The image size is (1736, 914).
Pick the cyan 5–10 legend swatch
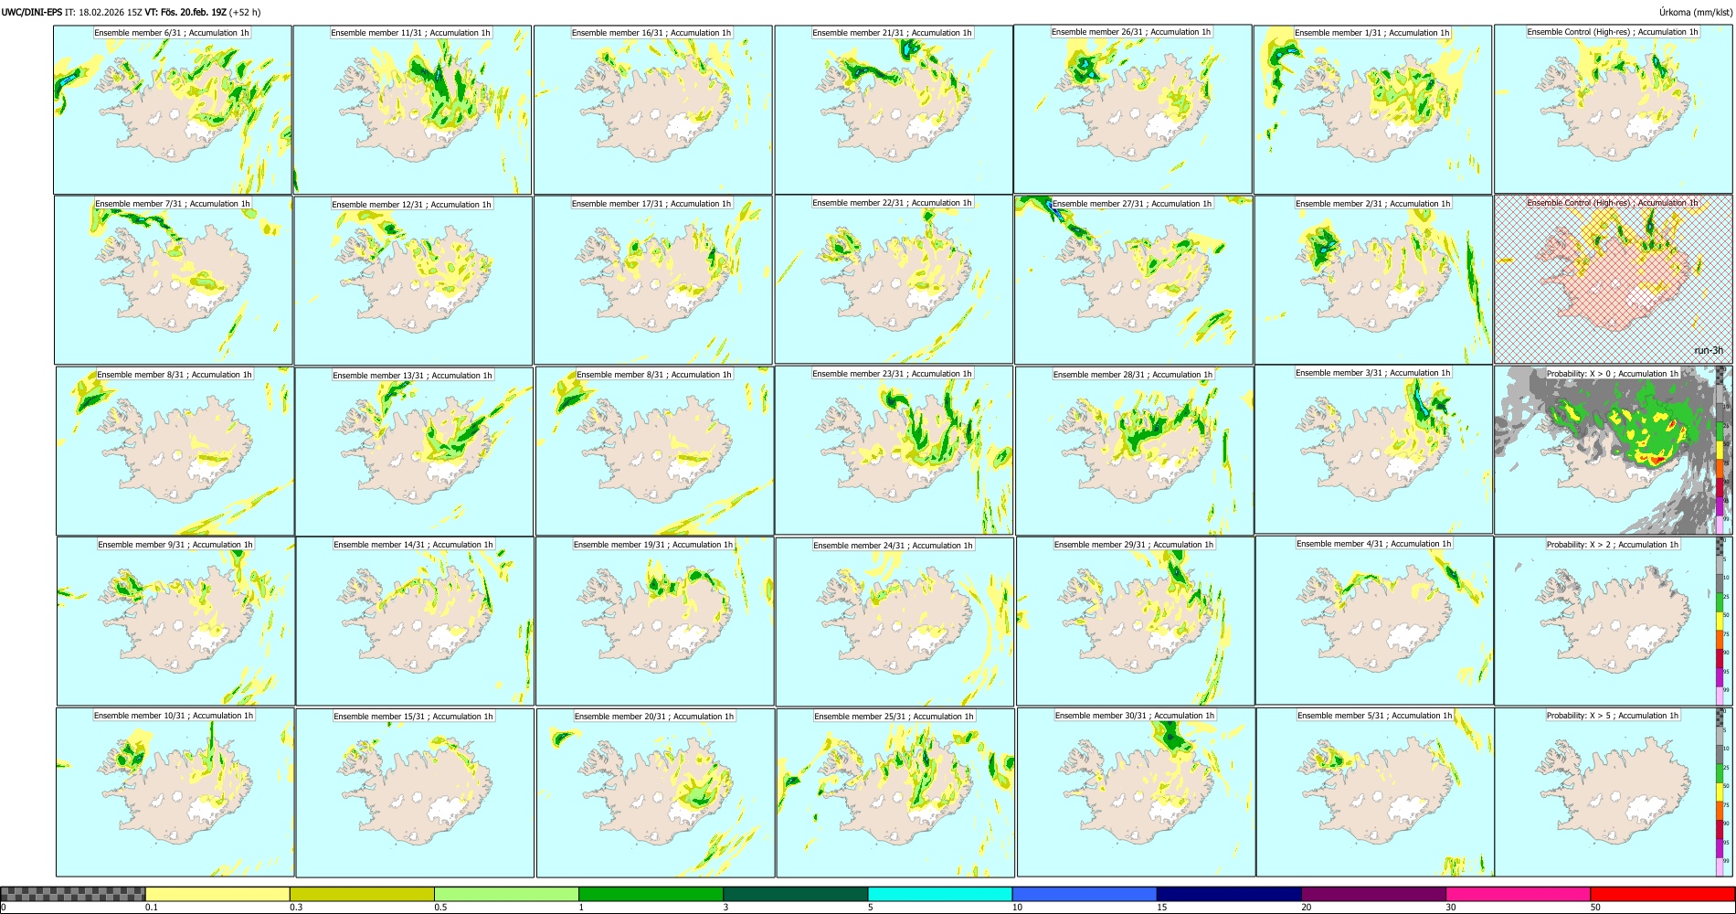pos(940,894)
